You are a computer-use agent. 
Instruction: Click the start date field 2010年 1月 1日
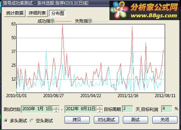pos(38,109)
